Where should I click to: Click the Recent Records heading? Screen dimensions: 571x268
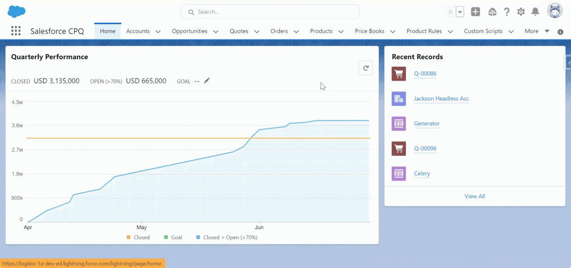(417, 57)
